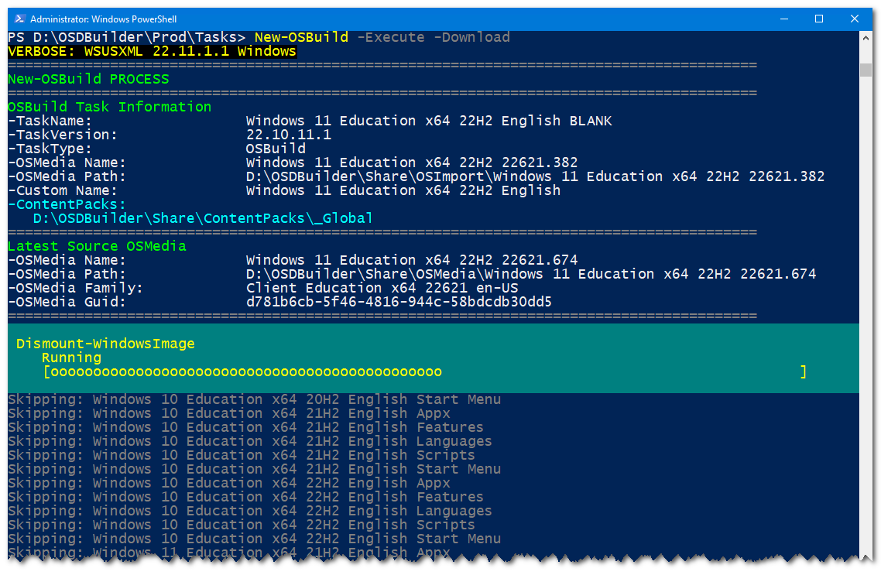Click the '-Execute' parameter text

(x=391, y=37)
